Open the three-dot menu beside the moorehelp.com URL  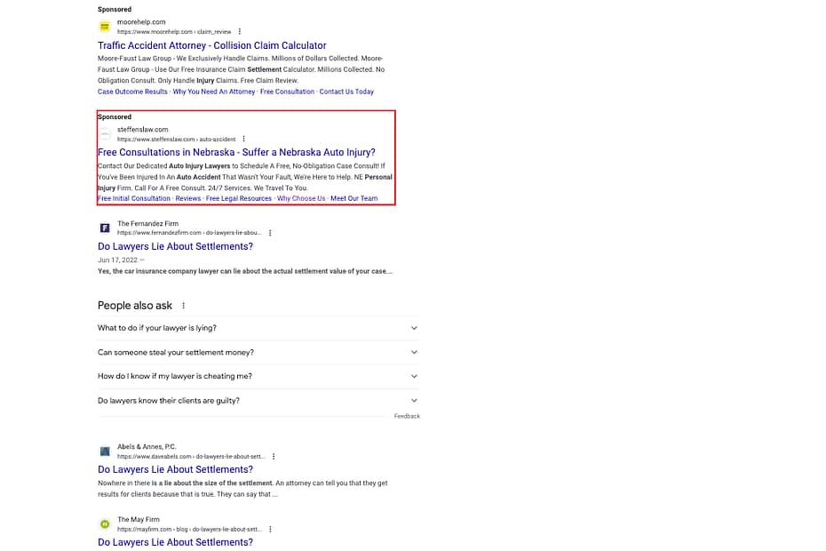point(240,32)
